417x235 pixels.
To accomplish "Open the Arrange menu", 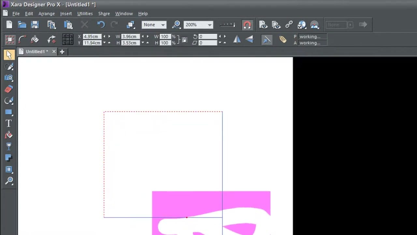I will pos(47,13).
